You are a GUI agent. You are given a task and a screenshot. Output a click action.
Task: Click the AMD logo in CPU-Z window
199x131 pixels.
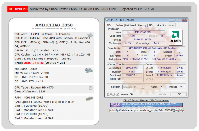pos(176,37)
